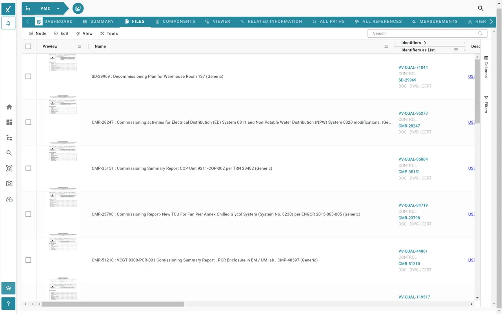Open the cloud download icon in sidebar

(9, 199)
